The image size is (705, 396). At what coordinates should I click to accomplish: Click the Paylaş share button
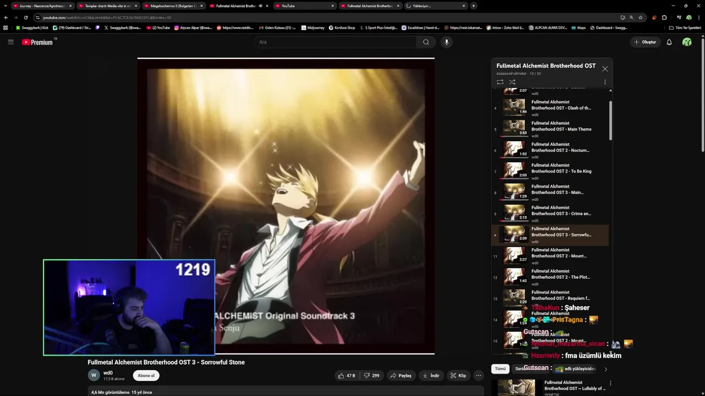click(401, 376)
